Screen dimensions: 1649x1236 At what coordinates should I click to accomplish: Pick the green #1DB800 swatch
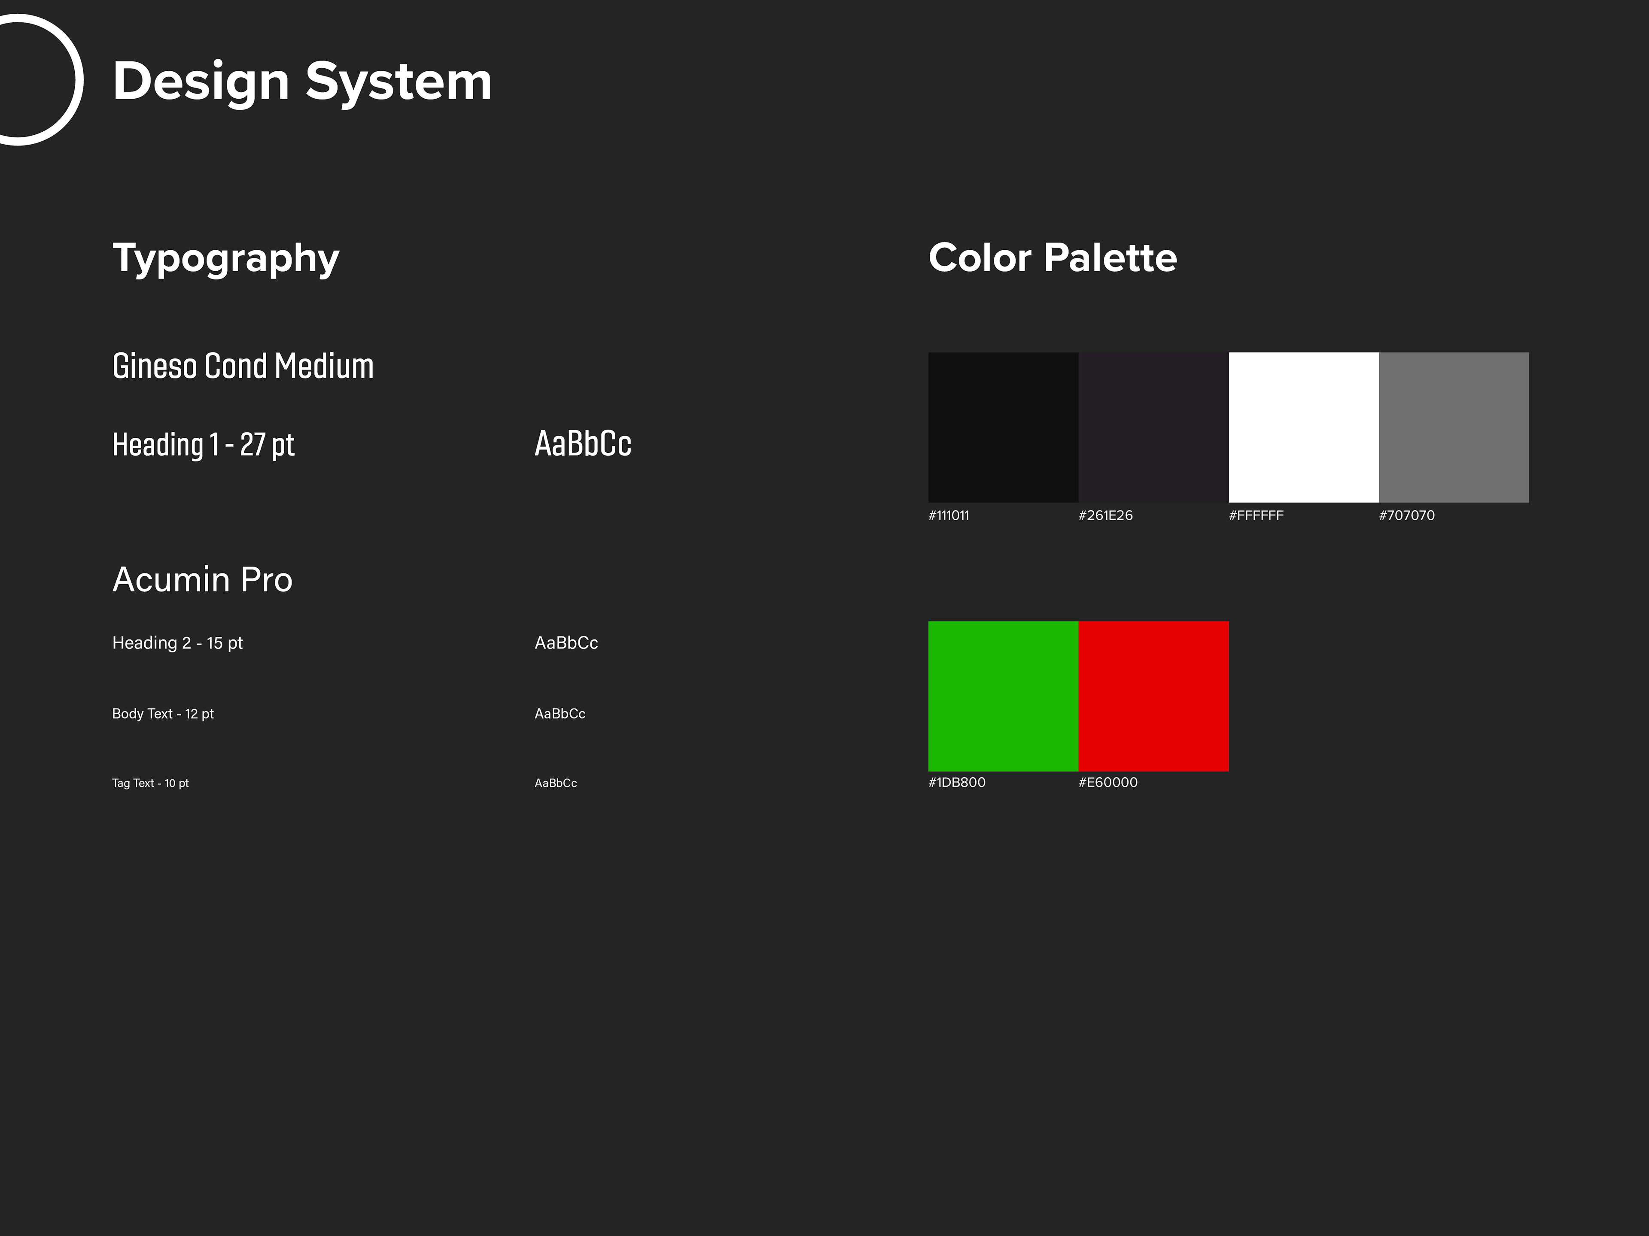click(x=1003, y=696)
